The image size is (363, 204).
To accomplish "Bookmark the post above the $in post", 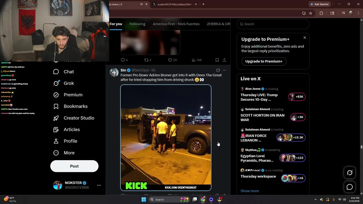I will [217, 60].
